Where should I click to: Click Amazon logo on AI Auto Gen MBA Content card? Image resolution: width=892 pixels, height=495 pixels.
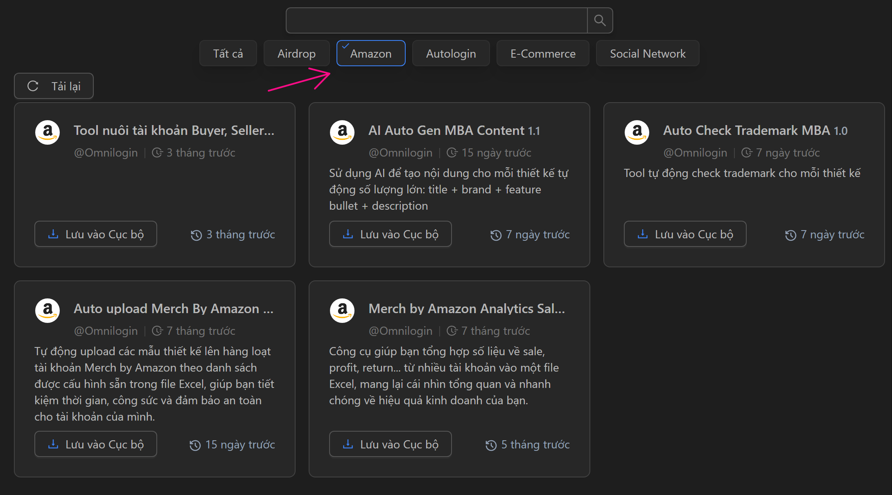click(x=342, y=132)
